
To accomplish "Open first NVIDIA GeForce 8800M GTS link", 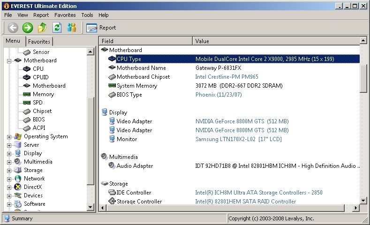I will tap(242, 121).
